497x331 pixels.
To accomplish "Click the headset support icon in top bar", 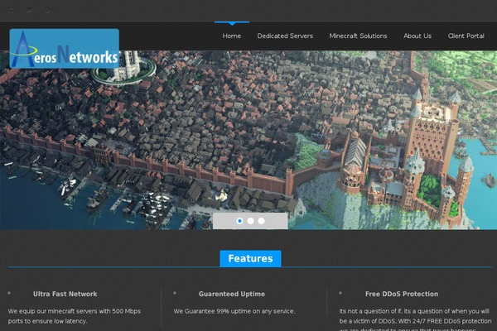I will click(12, 11).
